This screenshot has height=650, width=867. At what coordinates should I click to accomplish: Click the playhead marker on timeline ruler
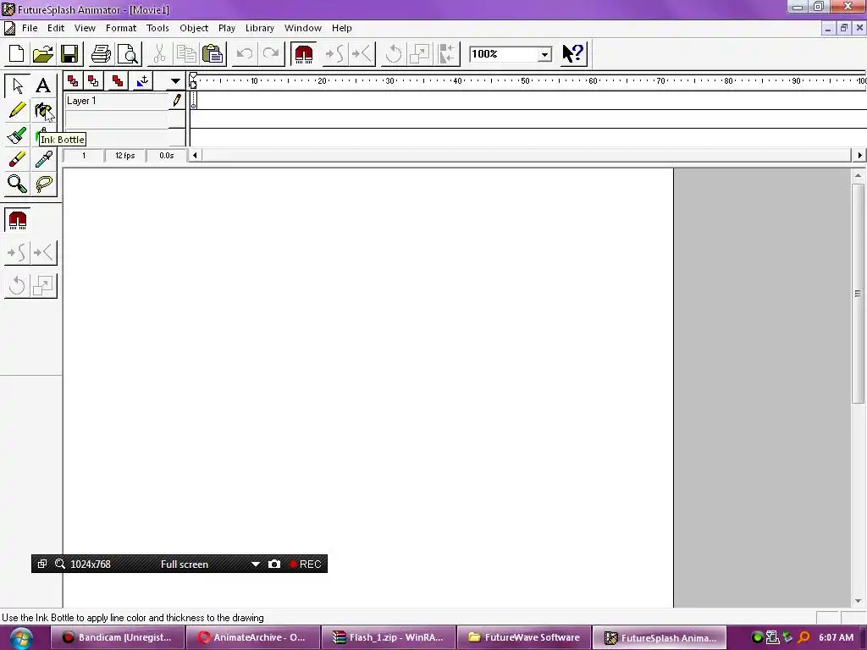pyautogui.click(x=193, y=80)
